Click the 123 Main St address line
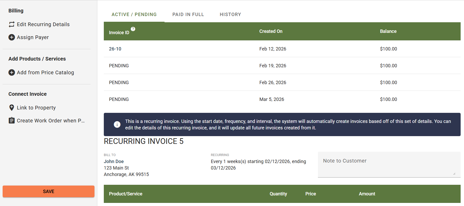 pos(116,168)
